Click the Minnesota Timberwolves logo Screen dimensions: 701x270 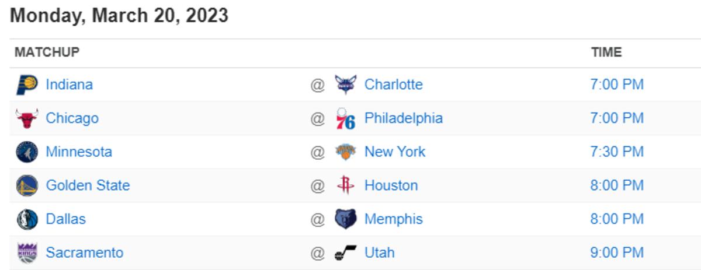27,152
